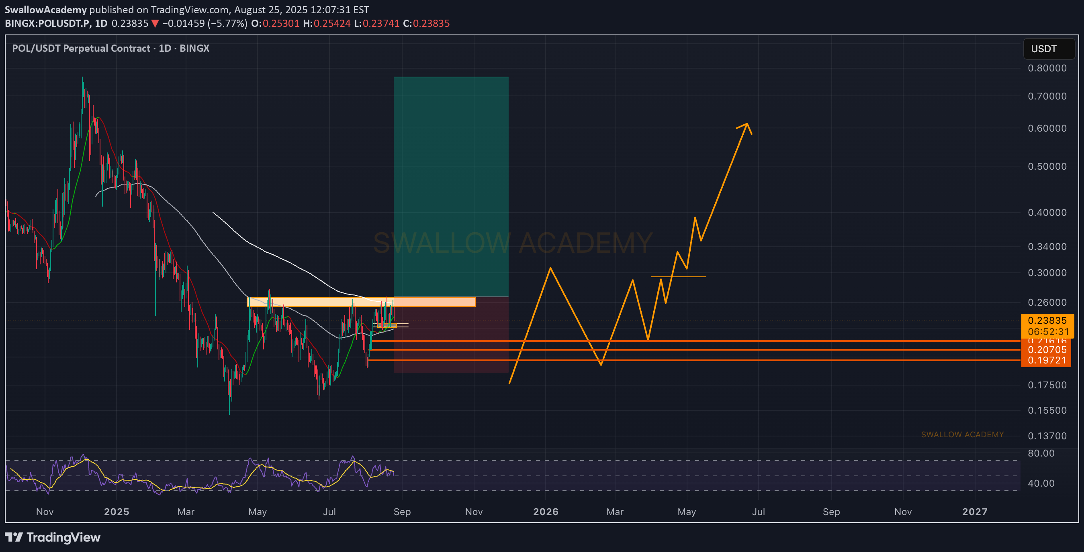Click the 0.60000 price axis label
1084x552 pixels.
pos(1047,128)
